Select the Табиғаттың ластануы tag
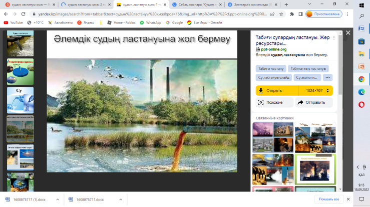Image resolution: width=370 pixels, height=207 pixels. (x=308, y=69)
